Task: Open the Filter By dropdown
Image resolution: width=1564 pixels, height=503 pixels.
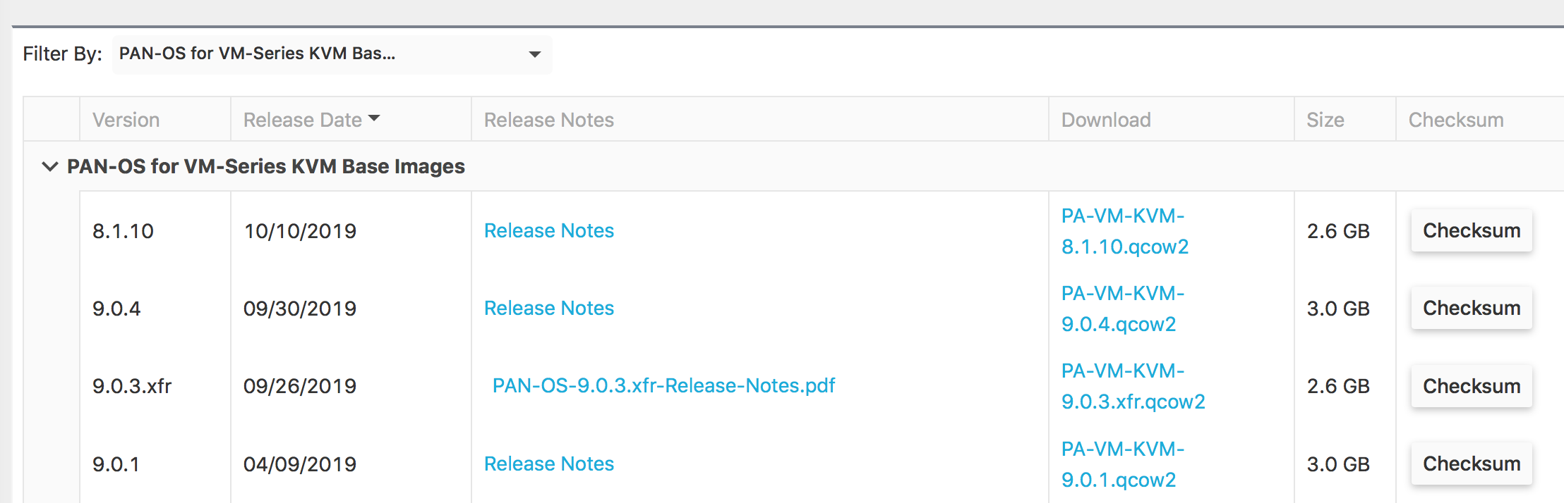Action: tap(332, 54)
